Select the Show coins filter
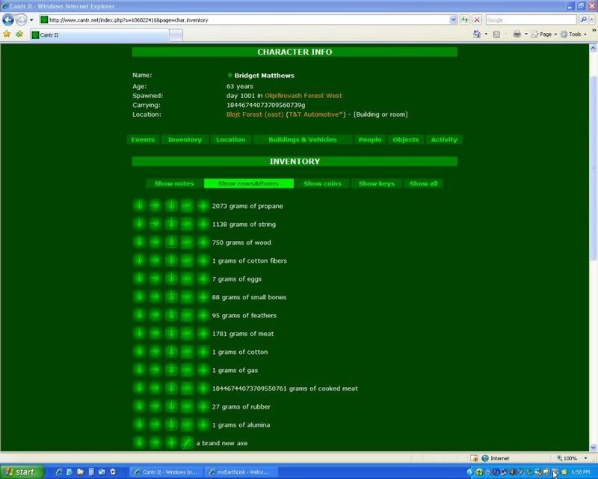The width and height of the screenshot is (598, 479). [323, 183]
